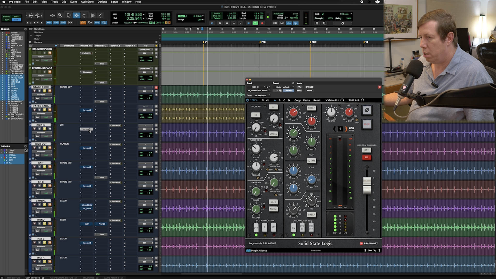Toggle the plugin power button icon
Image resolution: width=496 pixels, height=279 pixels.
pyautogui.click(x=247, y=100)
